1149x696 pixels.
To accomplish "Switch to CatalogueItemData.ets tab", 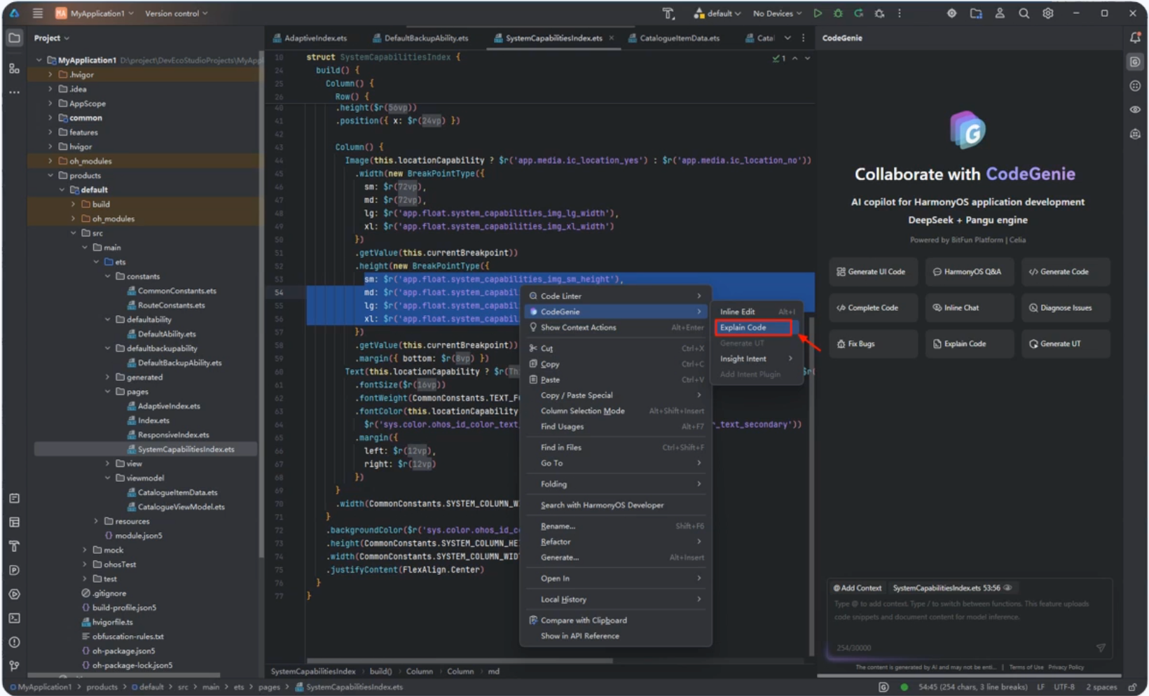I will 674,38.
